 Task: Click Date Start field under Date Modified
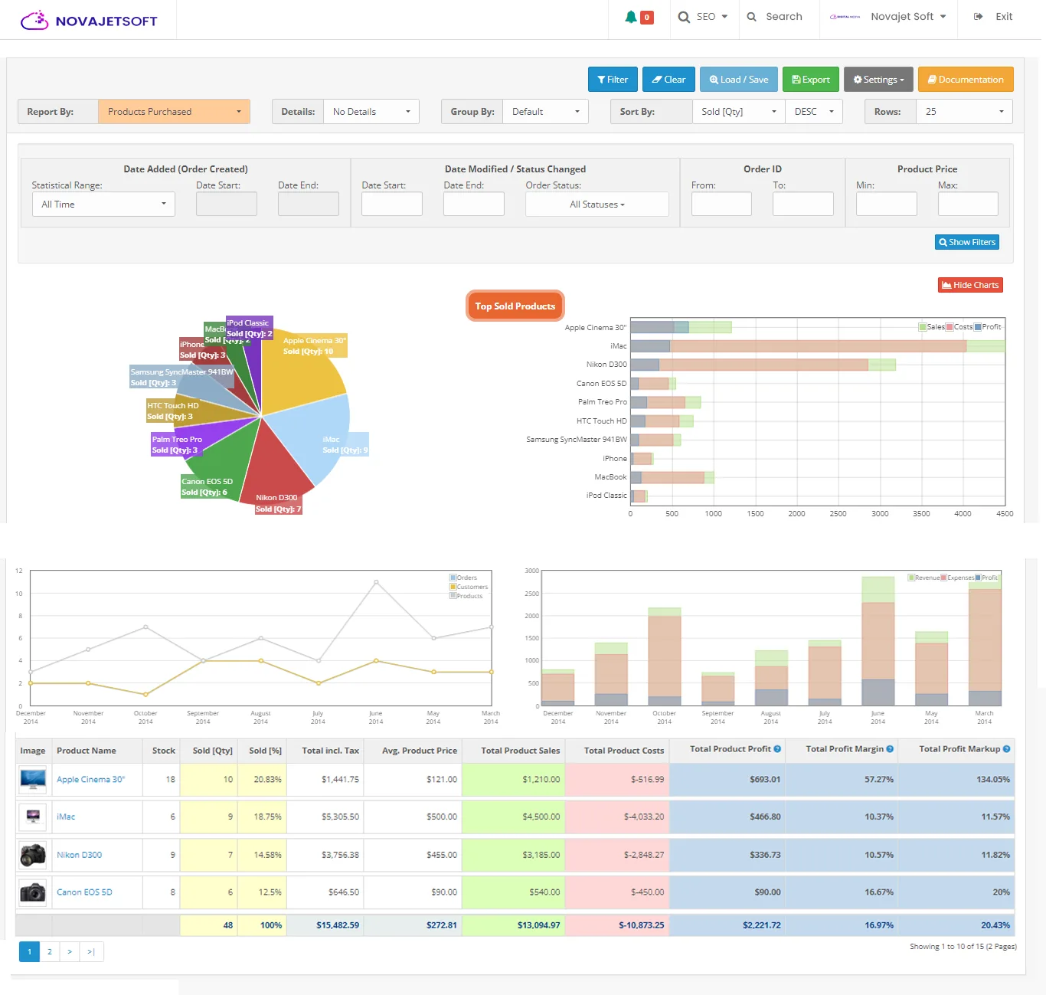point(392,205)
